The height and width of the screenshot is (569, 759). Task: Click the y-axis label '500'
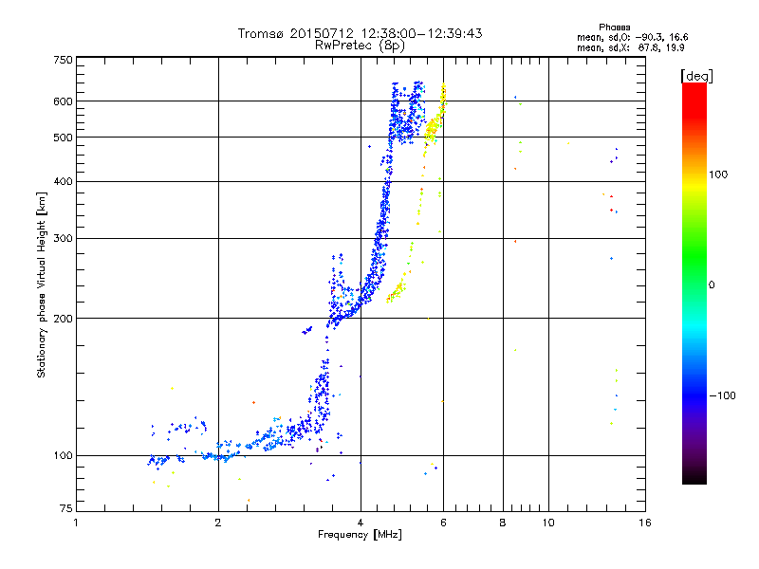63,138
